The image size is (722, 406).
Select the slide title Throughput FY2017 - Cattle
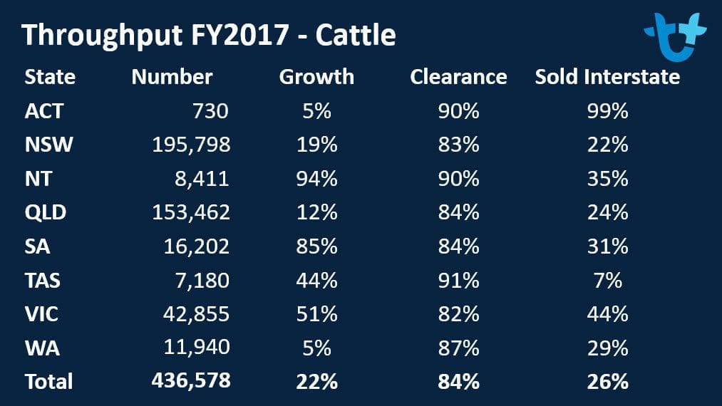pos(209,35)
